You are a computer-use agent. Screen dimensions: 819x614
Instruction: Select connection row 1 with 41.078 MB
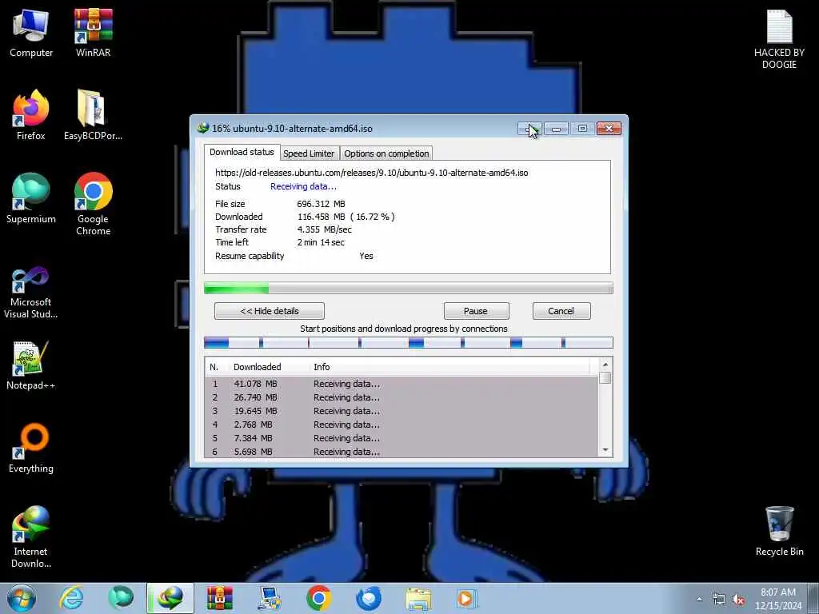(x=402, y=384)
